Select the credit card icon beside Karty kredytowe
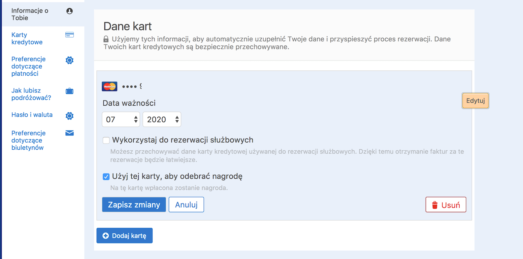The width and height of the screenshot is (523, 259). pos(69,35)
